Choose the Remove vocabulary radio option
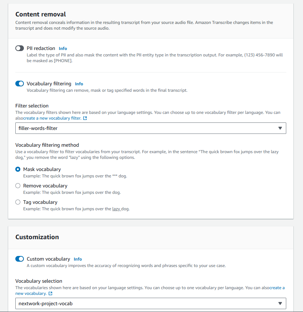The height and width of the screenshot is (312, 303). (x=18, y=186)
